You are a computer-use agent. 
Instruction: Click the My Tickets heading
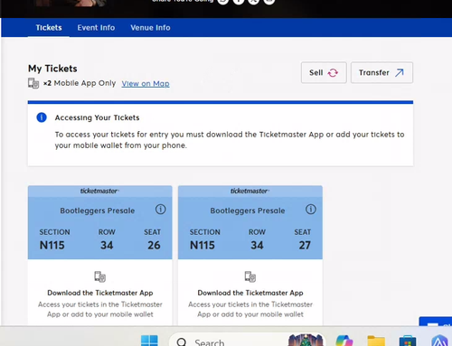coord(52,69)
